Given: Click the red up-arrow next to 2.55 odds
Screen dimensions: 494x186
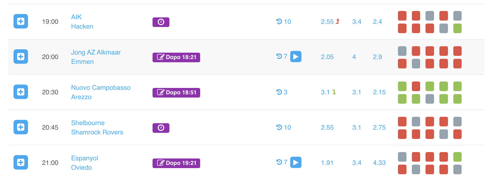Looking at the screenshot, I should [x=338, y=21].
